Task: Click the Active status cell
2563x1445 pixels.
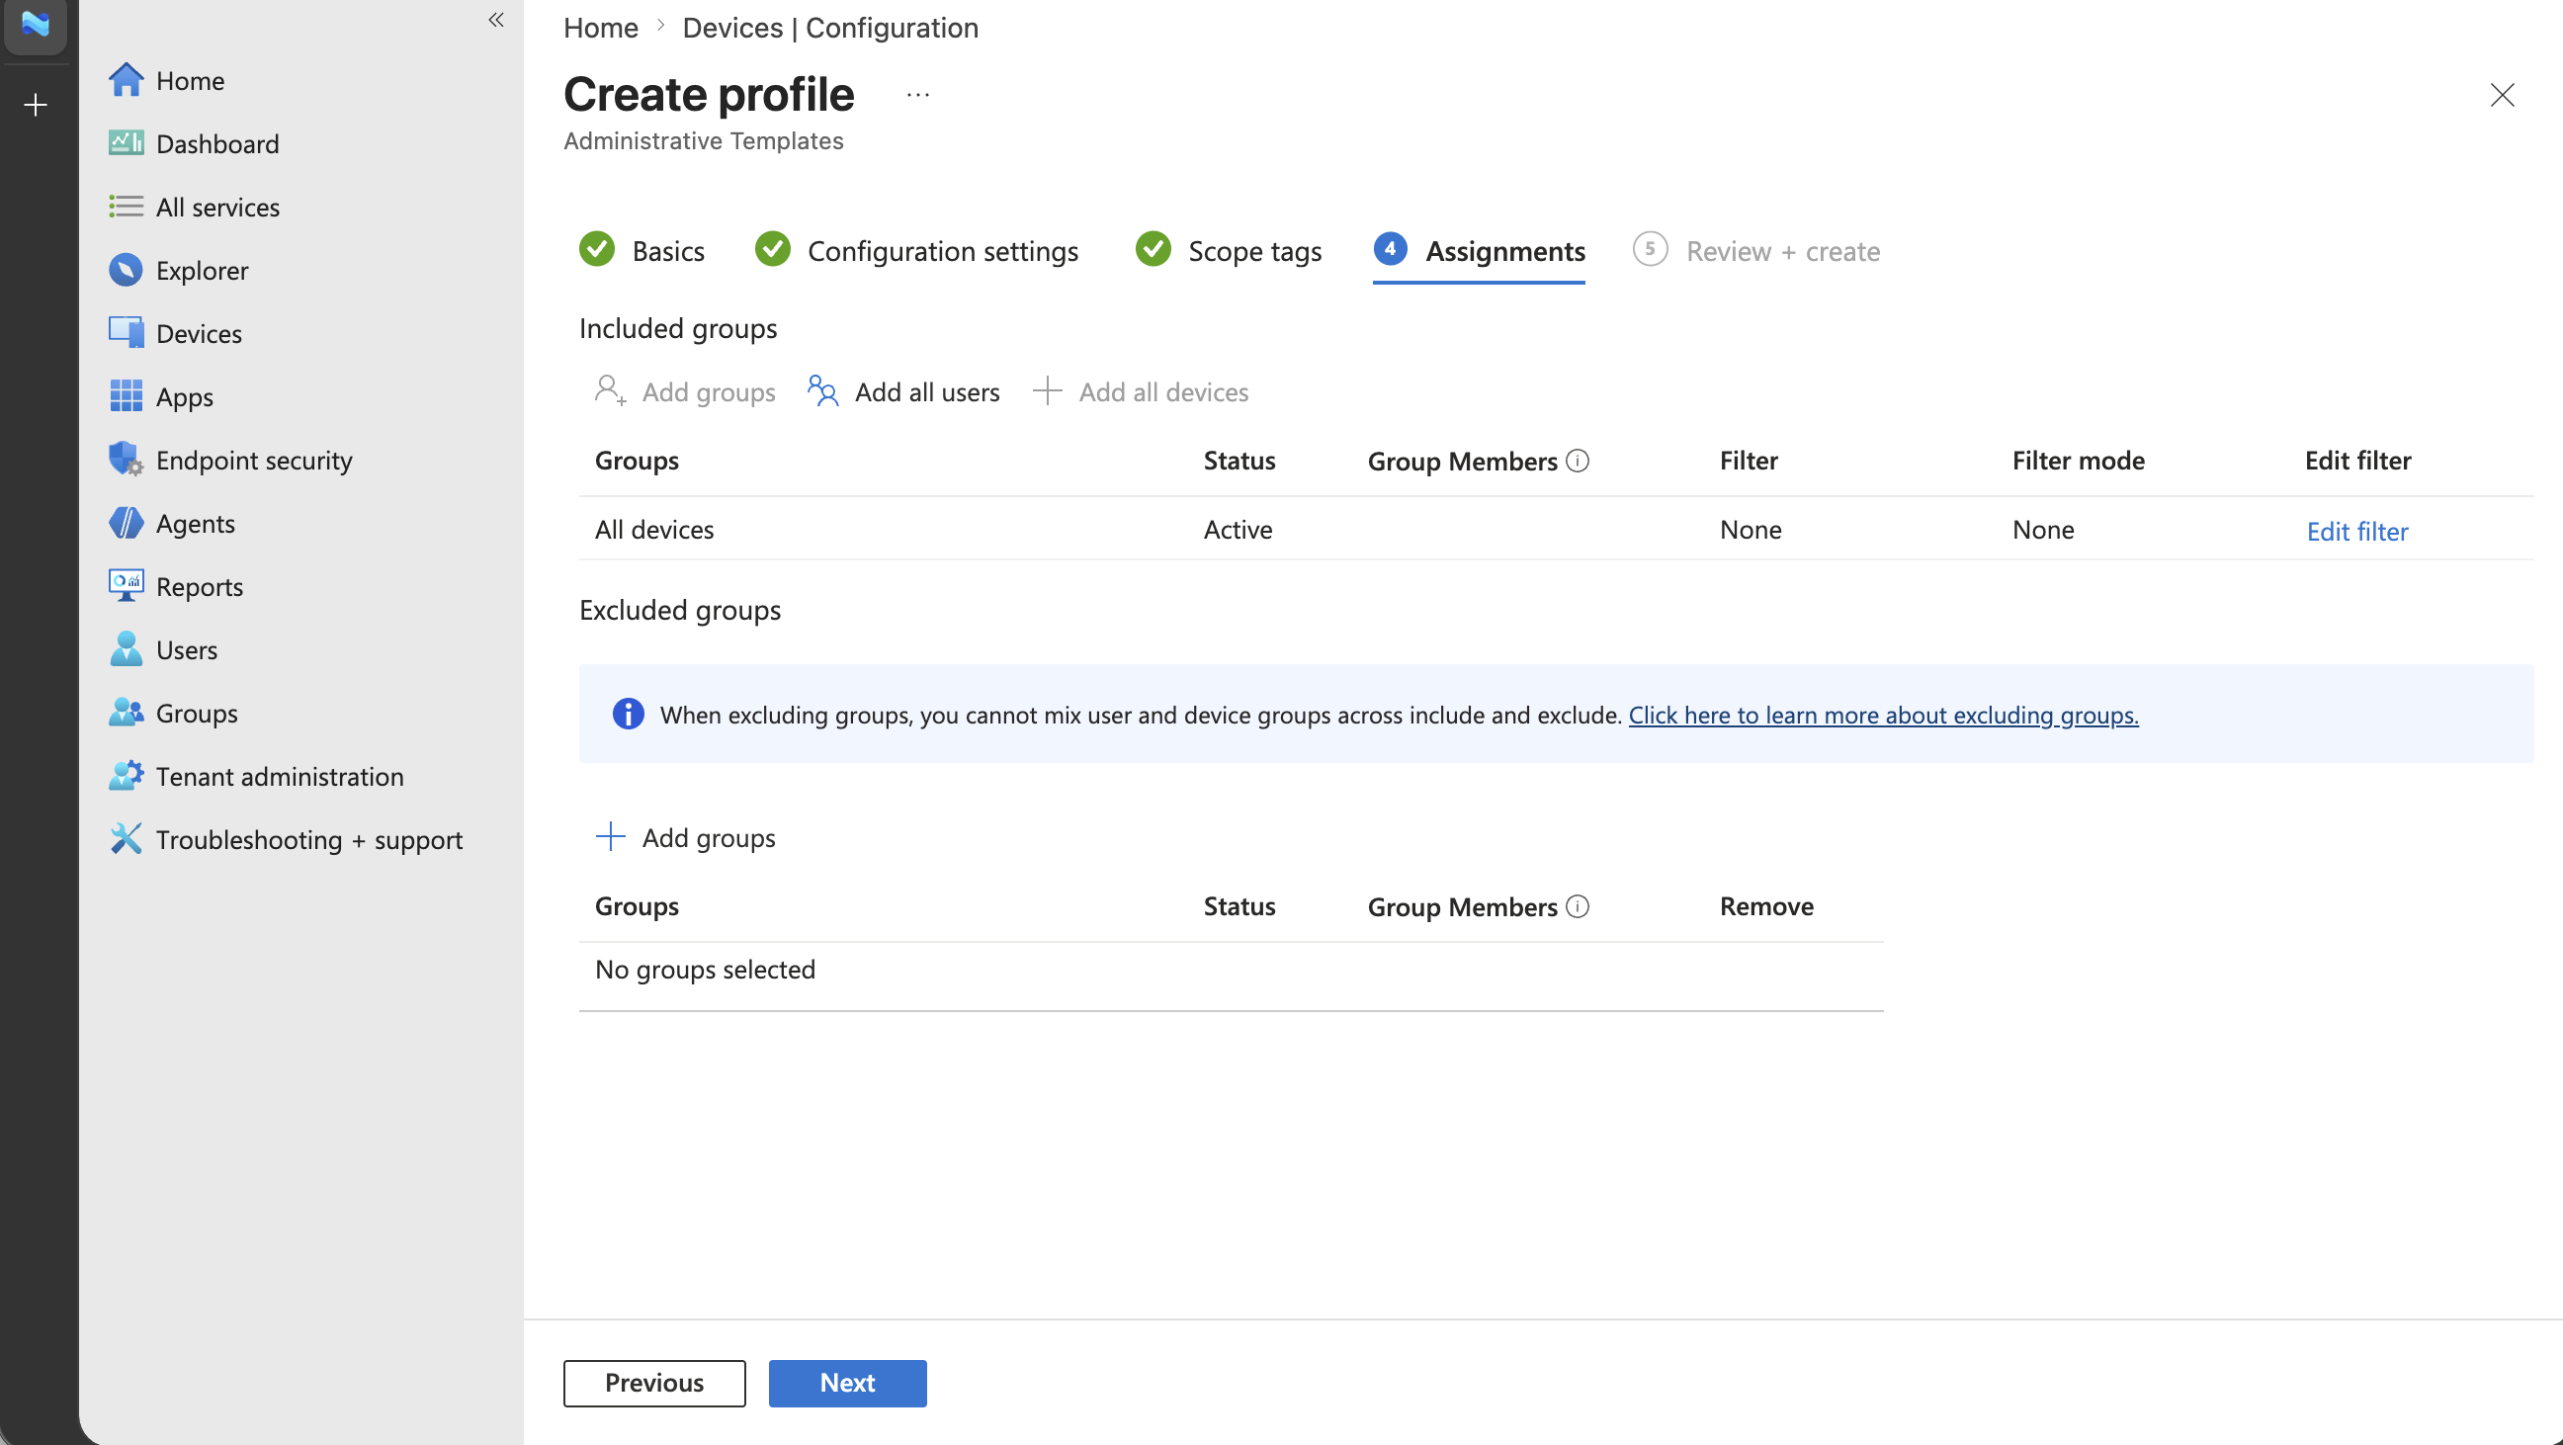Action: tap(1238, 530)
